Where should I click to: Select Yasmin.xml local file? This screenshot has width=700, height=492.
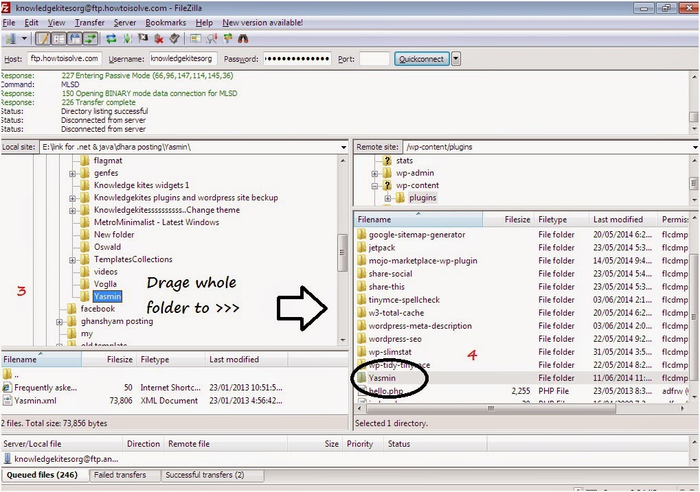35,401
